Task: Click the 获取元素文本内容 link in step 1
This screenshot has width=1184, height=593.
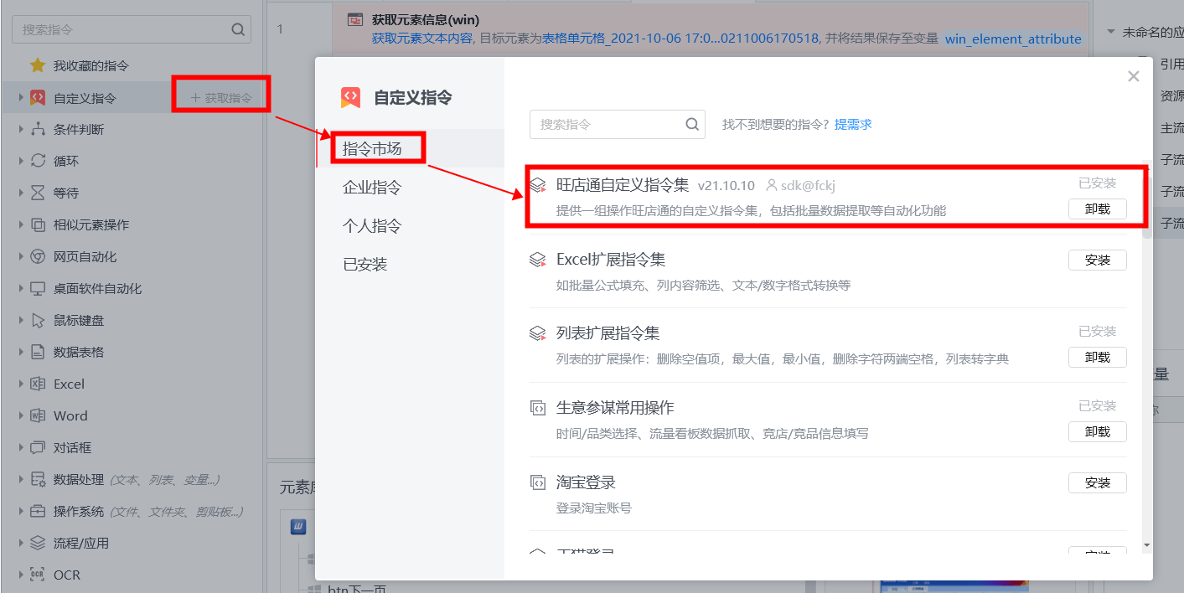Action: coord(421,39)
